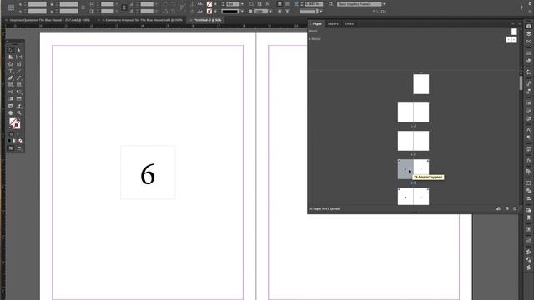Click Edit Page Size button
The height and width of the screenshot is (300, 534).
(x=499, y=208)
